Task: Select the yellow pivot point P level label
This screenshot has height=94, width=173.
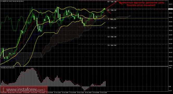Action: (112, 19)
